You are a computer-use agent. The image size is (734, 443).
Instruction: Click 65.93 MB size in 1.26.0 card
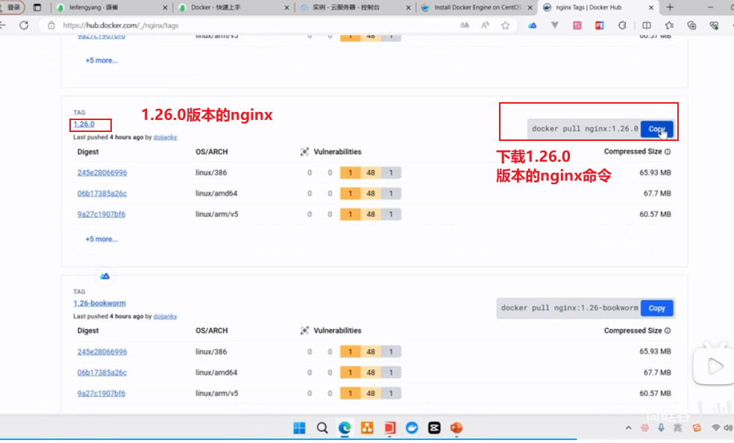tap(655, 172)
